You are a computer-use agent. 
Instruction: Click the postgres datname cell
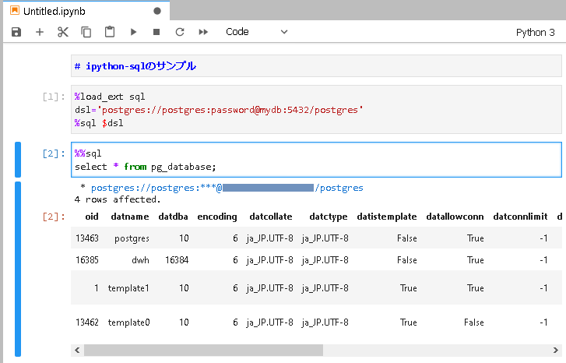[132, 238]
